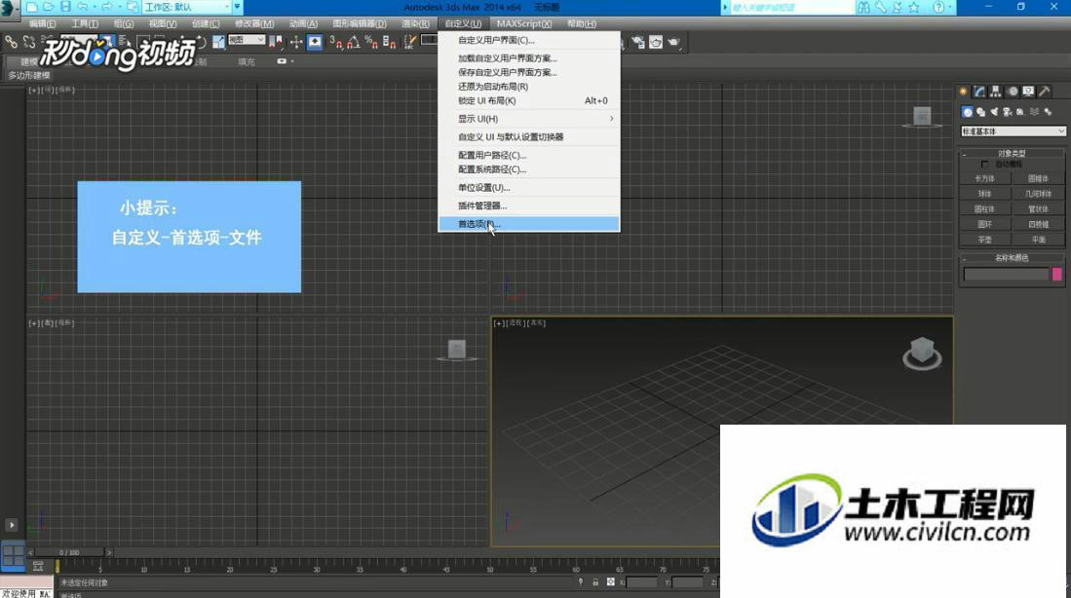
Task: Click the 0 / 100 time slider handle
Action: click(69, 552)
